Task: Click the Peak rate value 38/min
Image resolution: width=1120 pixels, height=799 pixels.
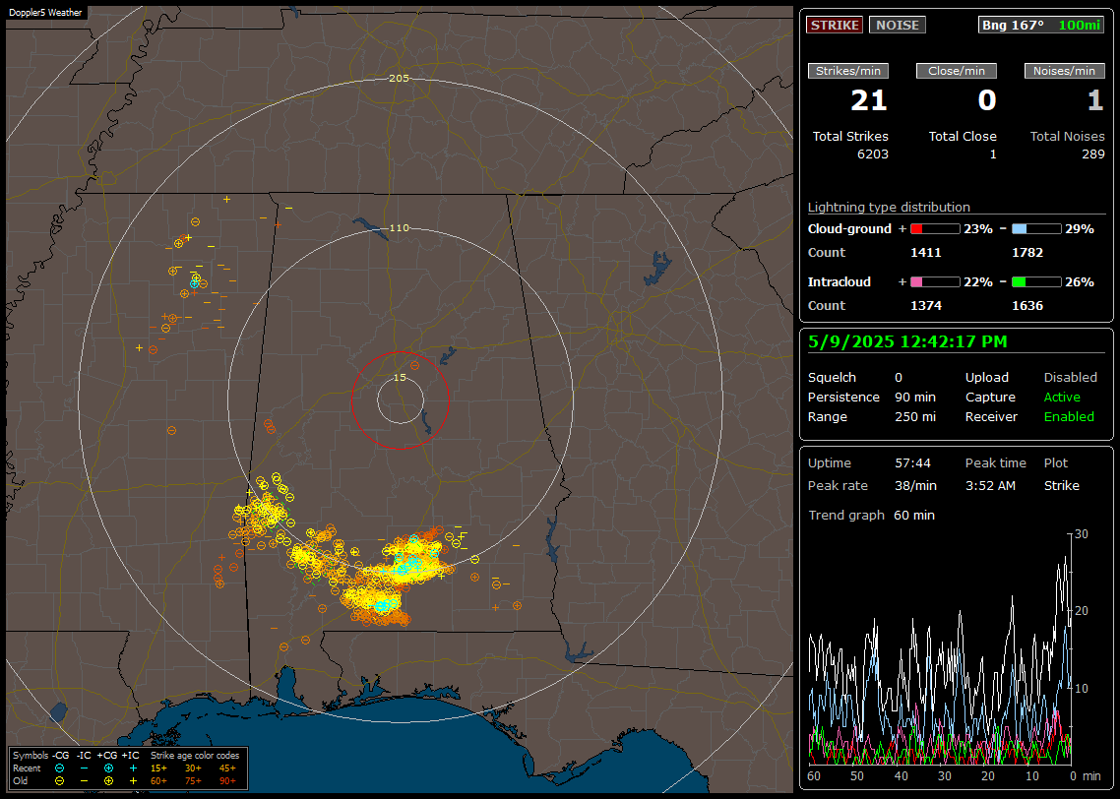Action: [915, 485]
